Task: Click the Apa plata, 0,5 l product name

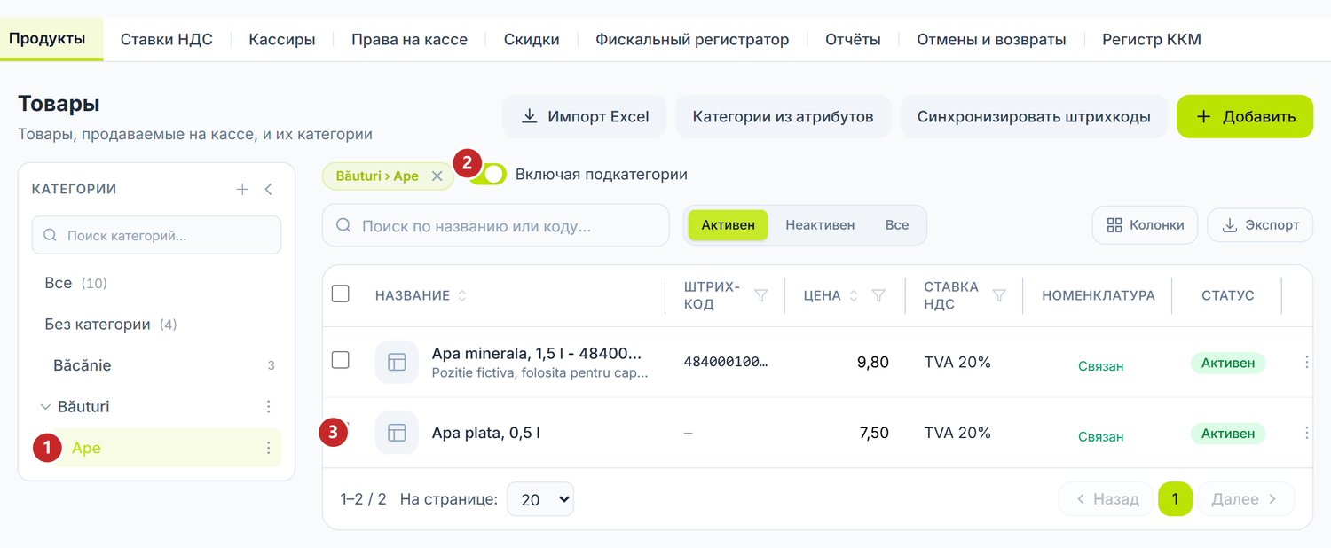Action: 485,433
